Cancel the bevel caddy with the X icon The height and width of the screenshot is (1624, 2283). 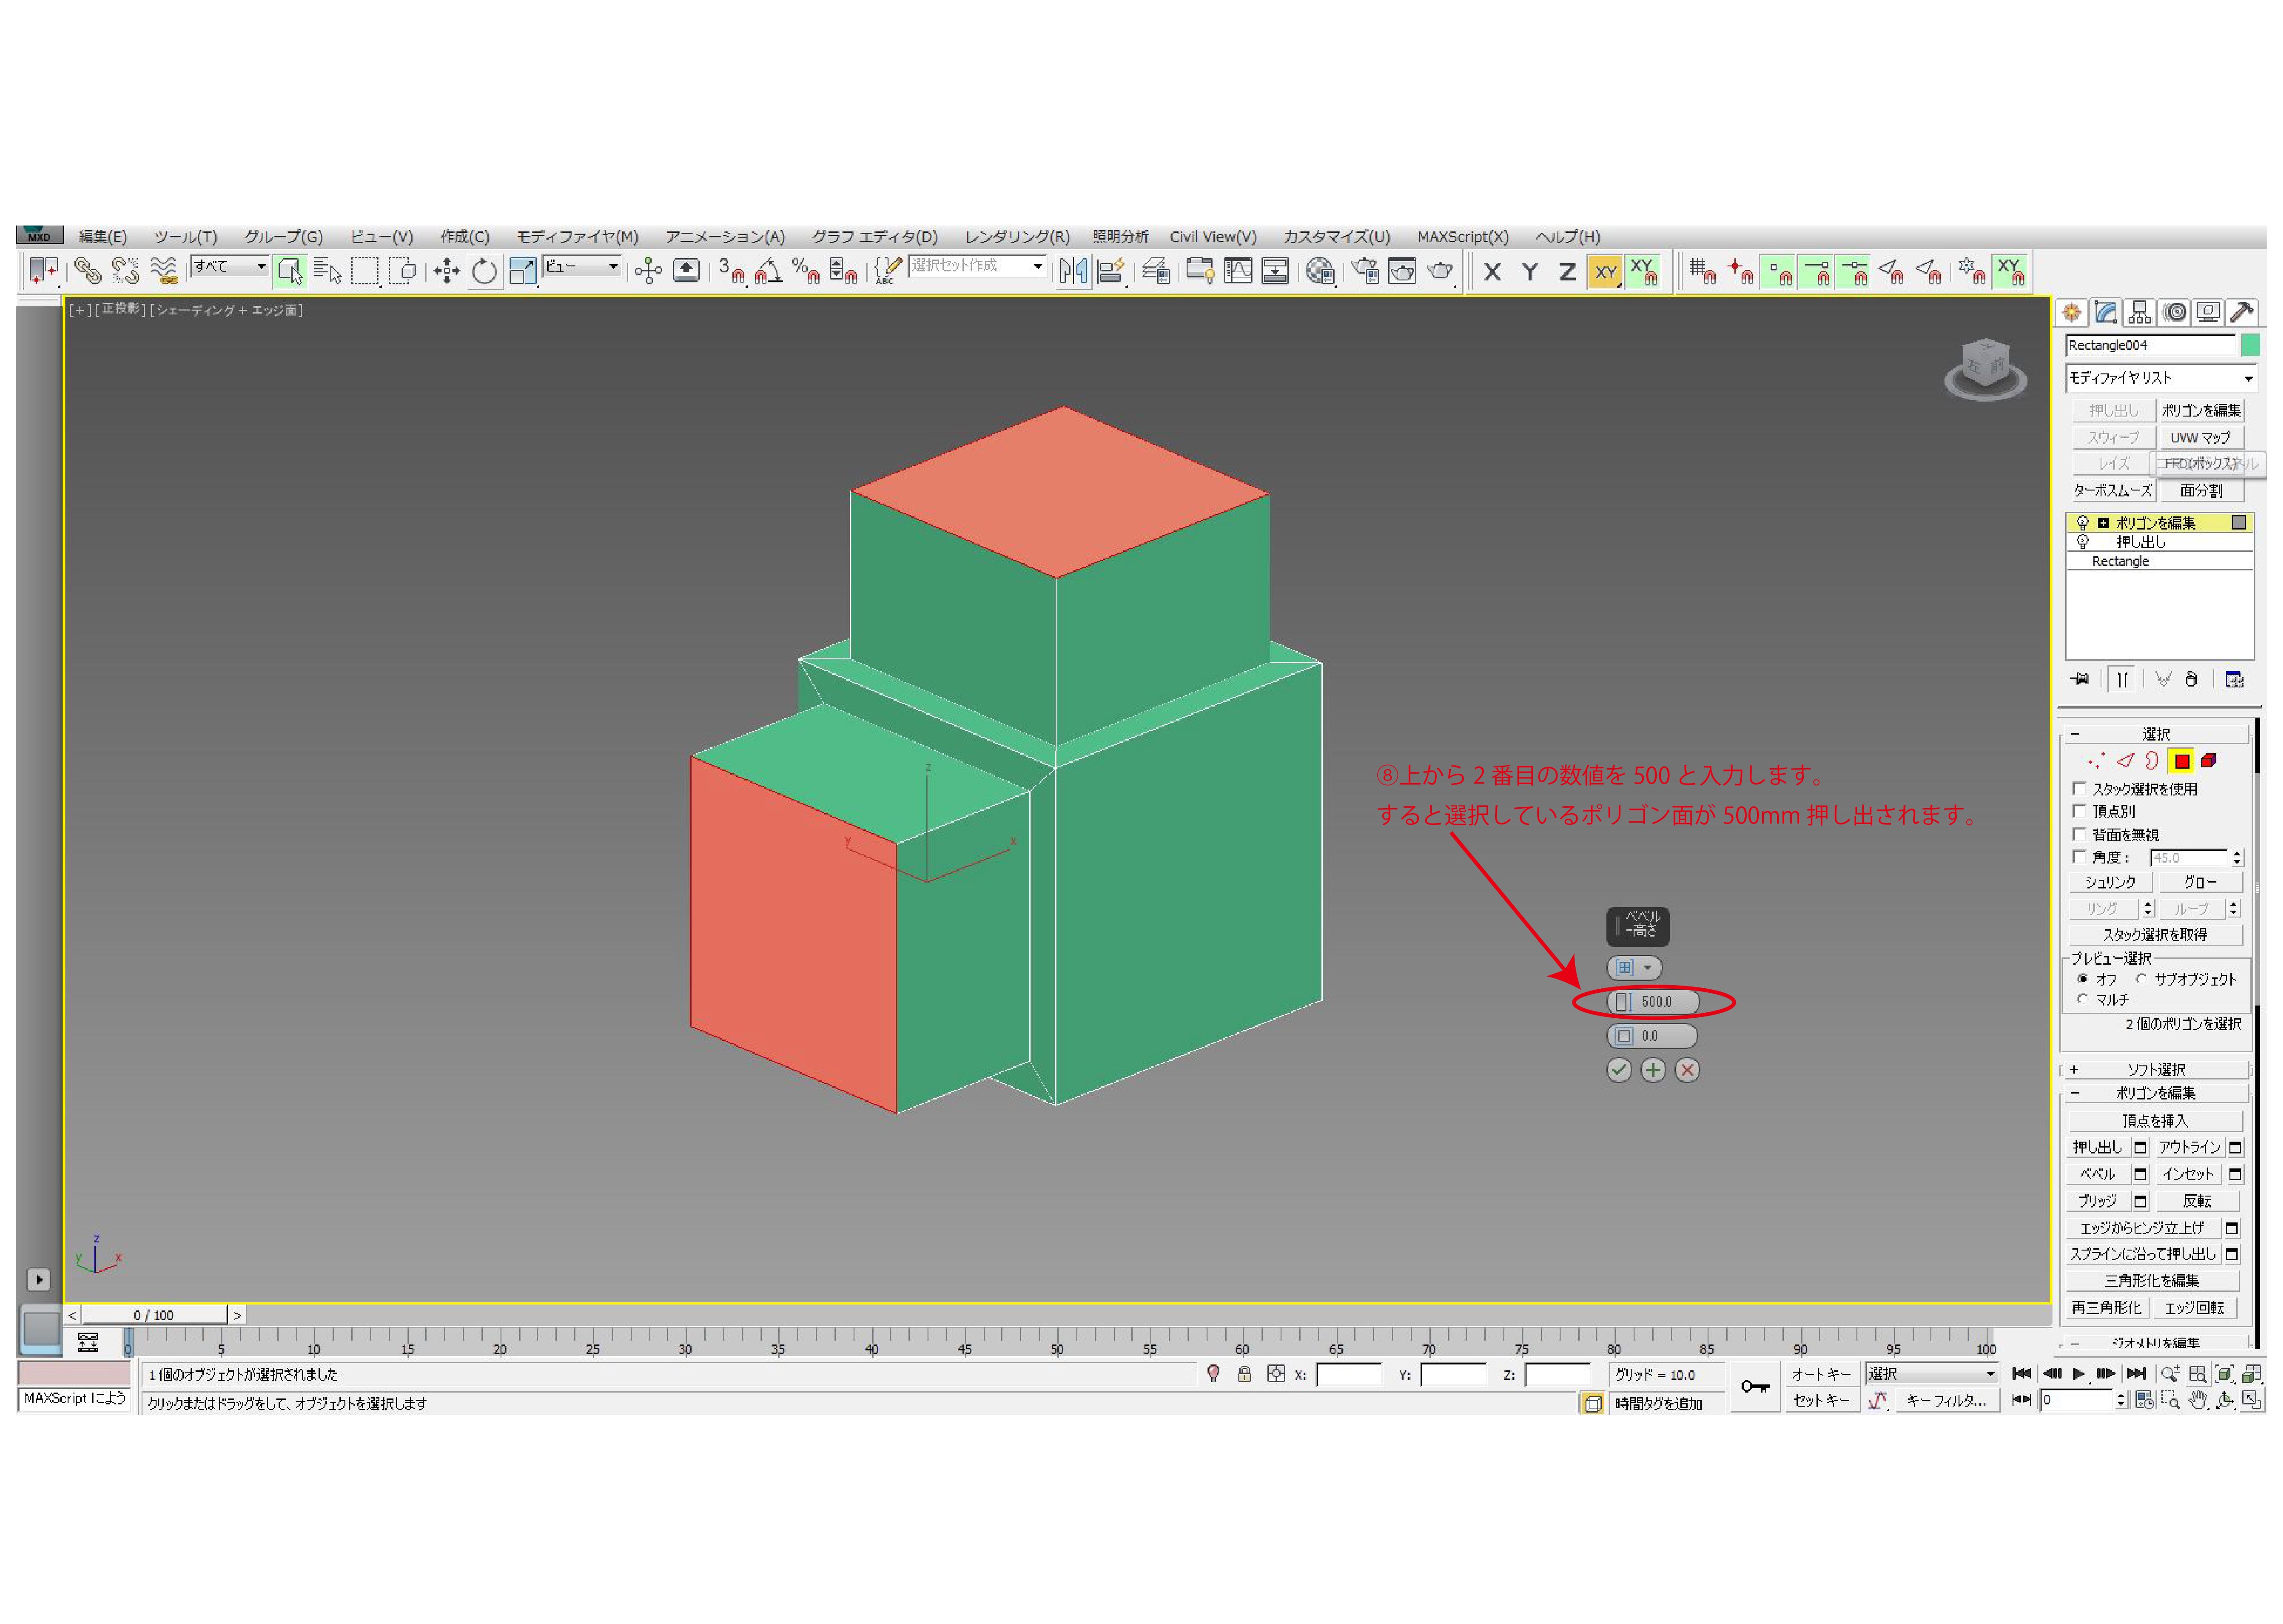[x=1687, y=1070]
